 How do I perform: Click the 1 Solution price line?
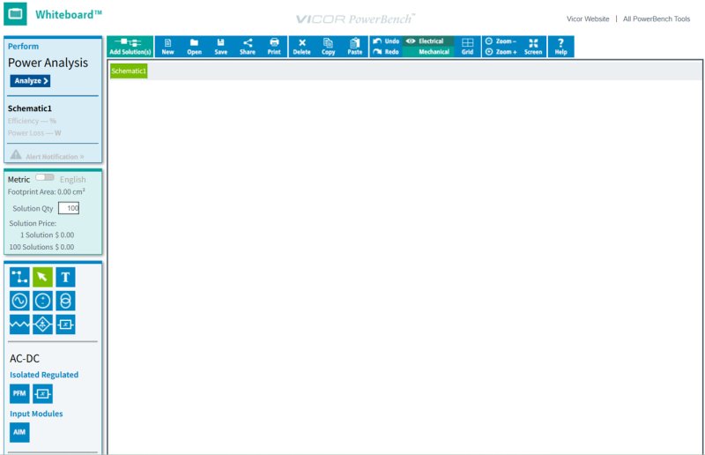click(x=48, y=235)
